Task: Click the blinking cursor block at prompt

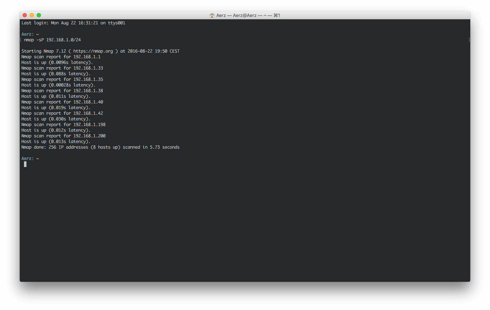Action: coord(25,164)
